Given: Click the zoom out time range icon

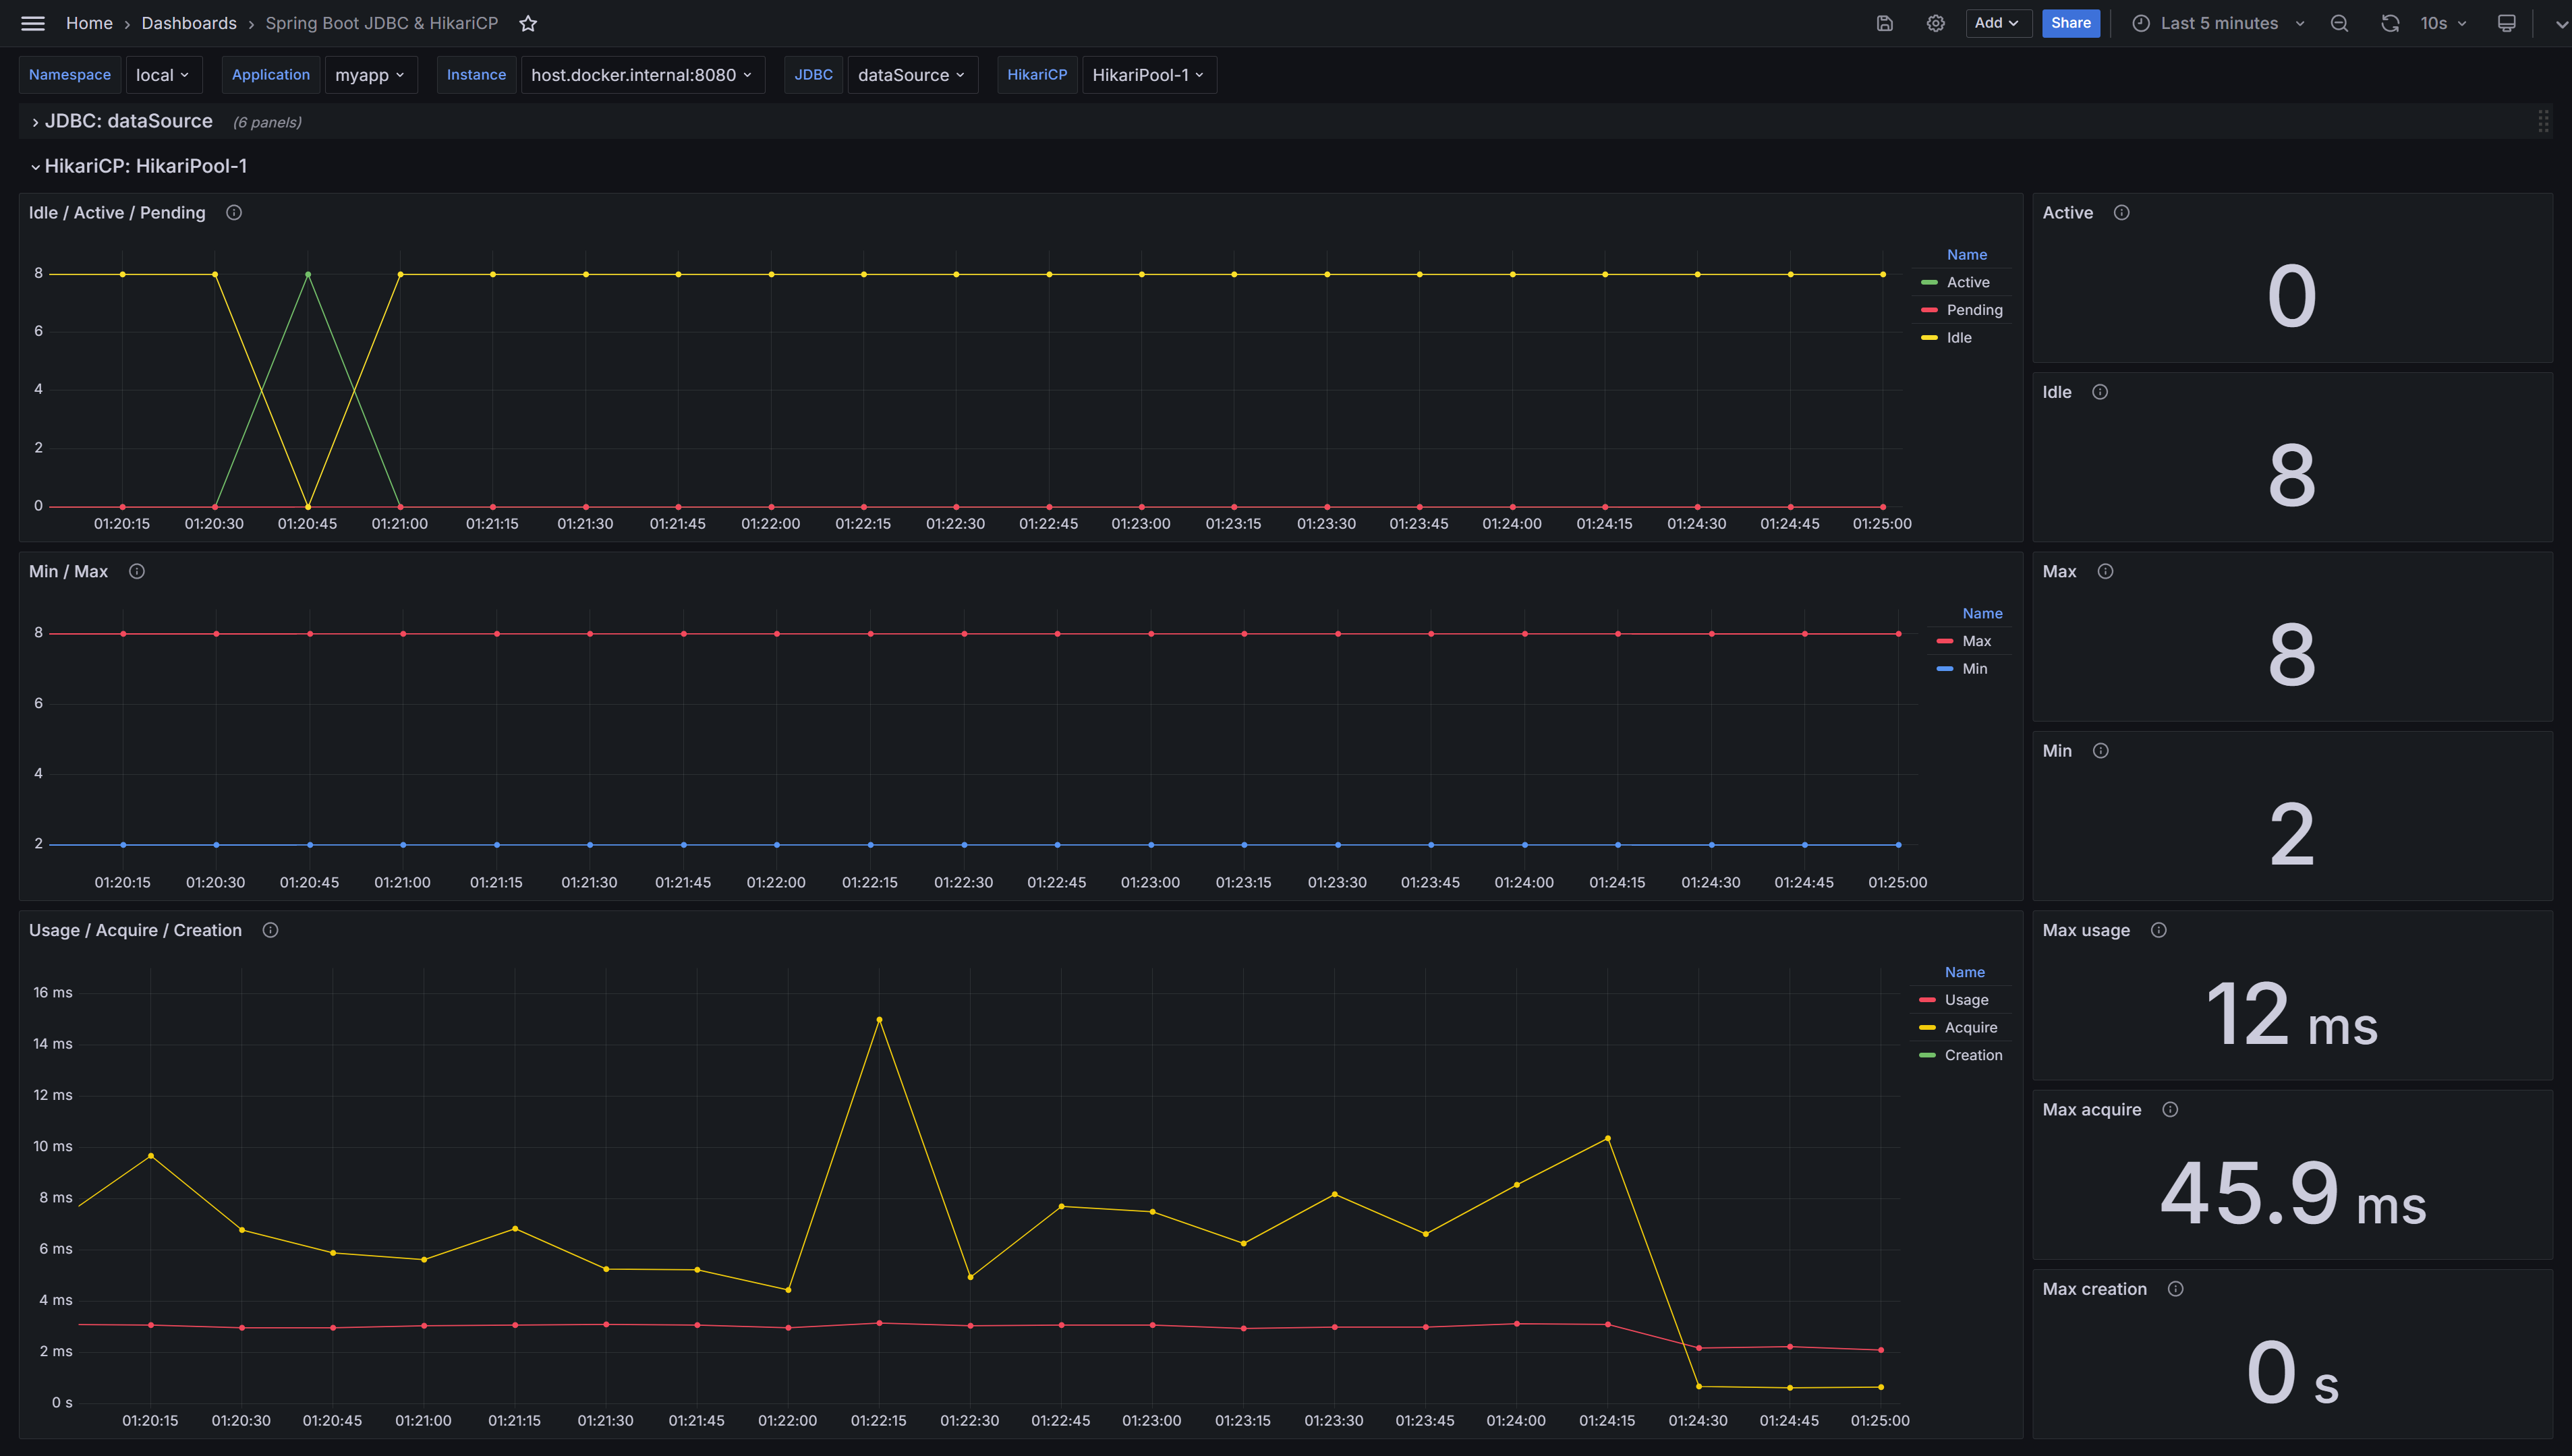Looking at the screenshot, I should (2339, 23).
